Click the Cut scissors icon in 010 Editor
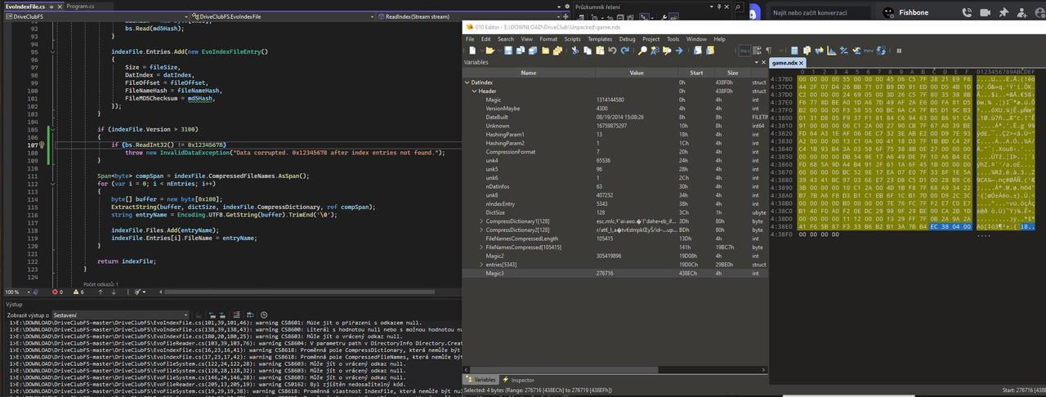 (575, 51)
